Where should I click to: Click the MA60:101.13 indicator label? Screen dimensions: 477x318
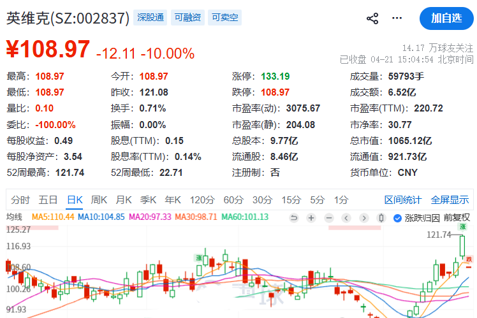(245, 217)
